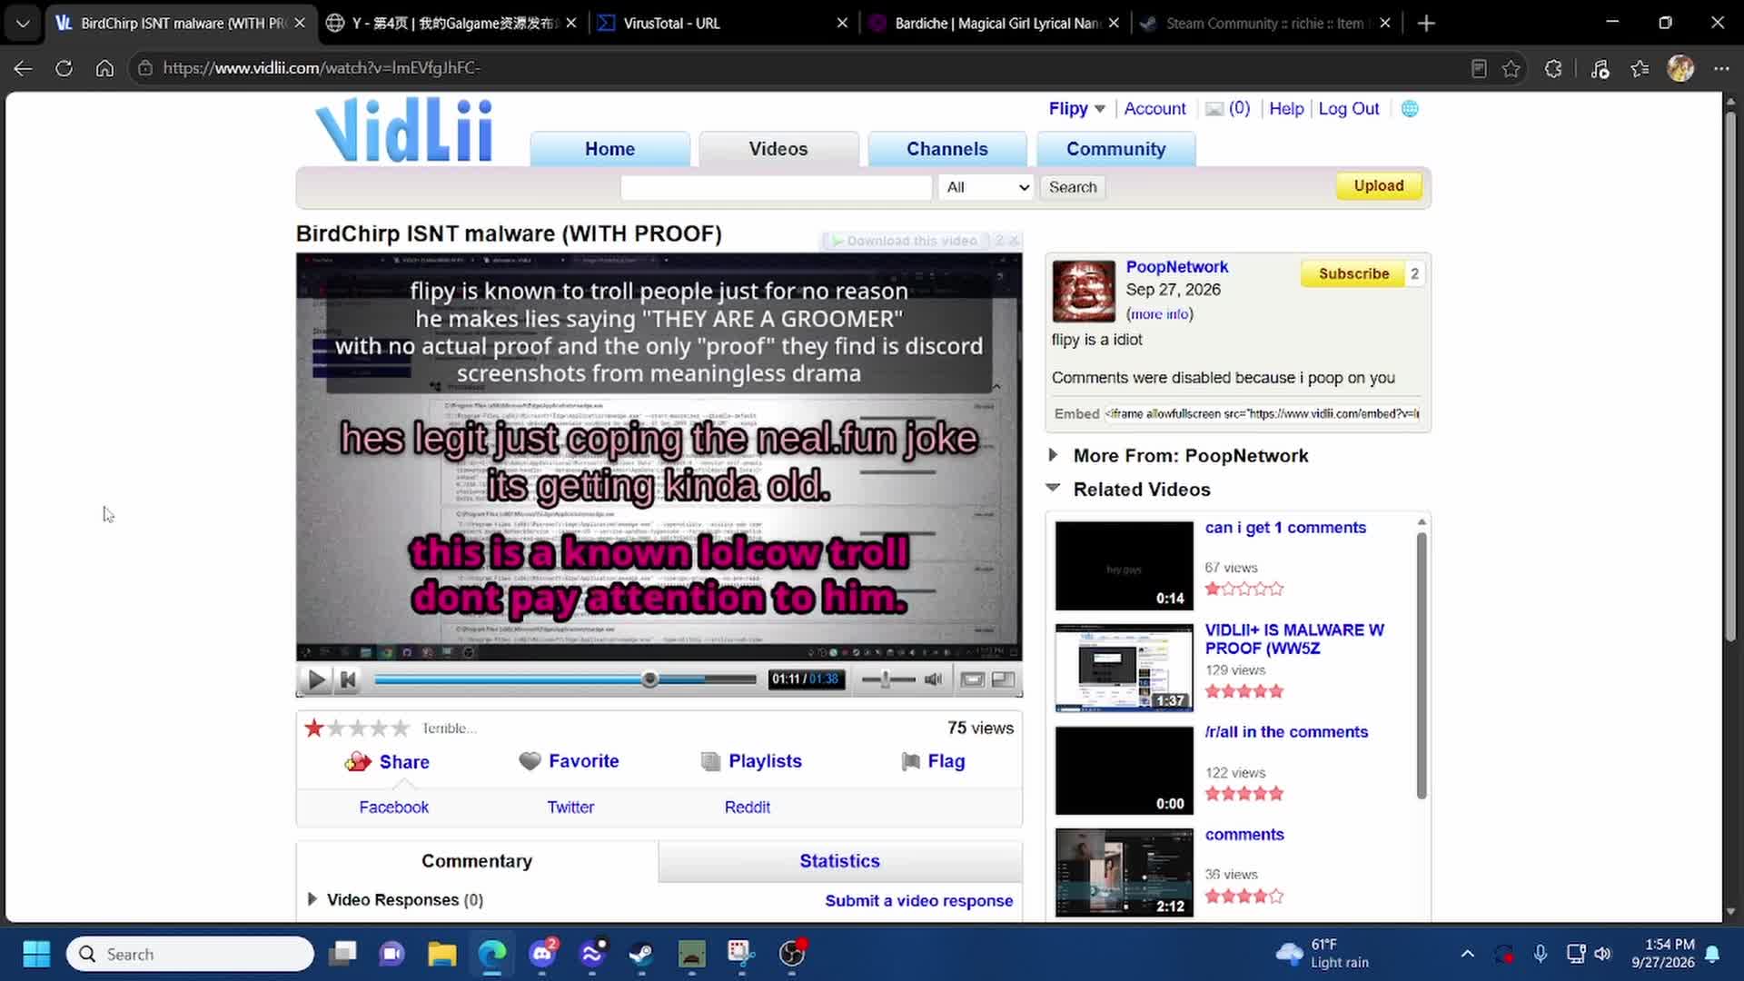Toggle the player fullscreen icon
The height and width of the screenshot is (981, 1744).
(x=1003, y=679)
